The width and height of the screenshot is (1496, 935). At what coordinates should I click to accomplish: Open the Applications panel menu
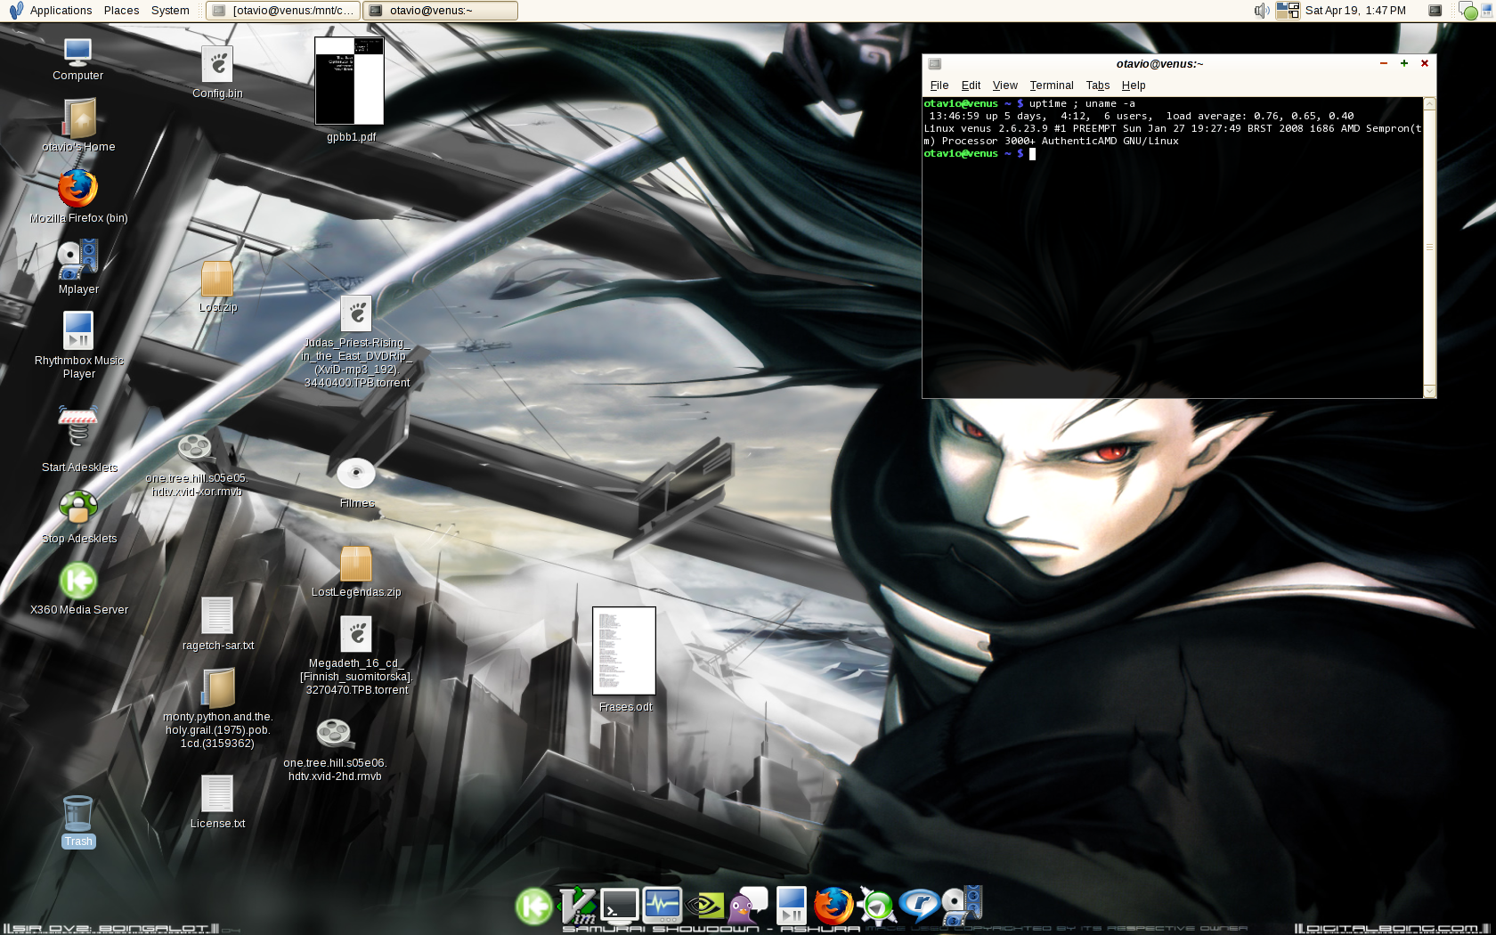[61, 11]
